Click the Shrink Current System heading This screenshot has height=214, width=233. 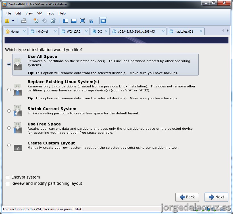click(x=52, y=109)
